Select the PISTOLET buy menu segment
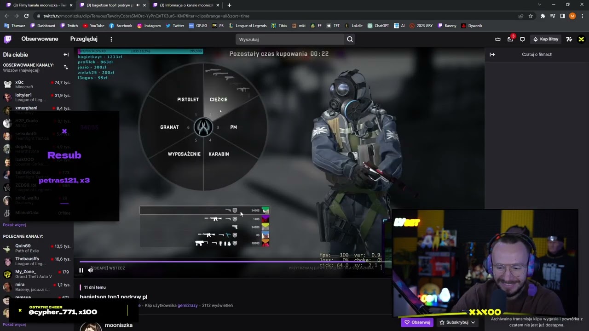 [188, 100]
